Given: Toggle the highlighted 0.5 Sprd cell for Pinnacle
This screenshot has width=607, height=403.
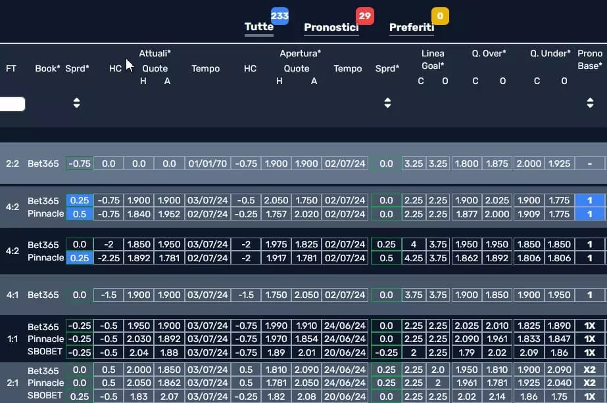Looking at the screenshot, I should 80,215.
